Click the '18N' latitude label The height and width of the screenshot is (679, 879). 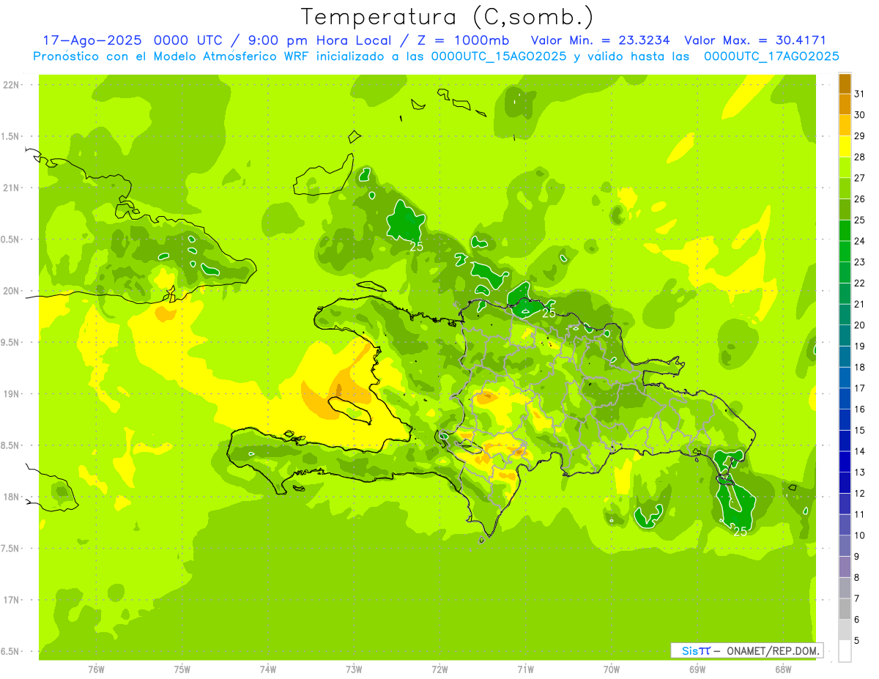[x=12, y=497]
